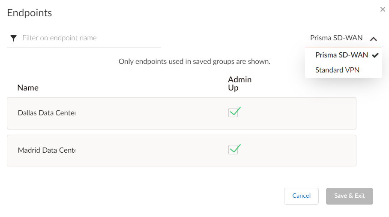Click the Dallas Data Center name label
Image resolution: width=389 pixels, height=217 pixels.
46,113
